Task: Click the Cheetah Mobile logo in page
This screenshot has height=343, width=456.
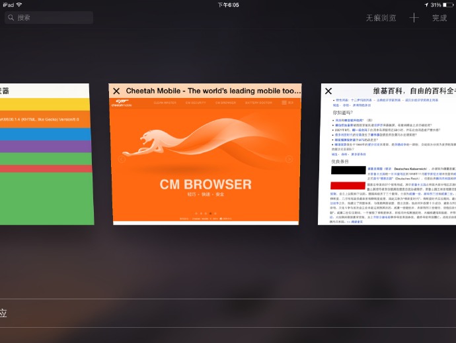Action: (x=122, y=103)
